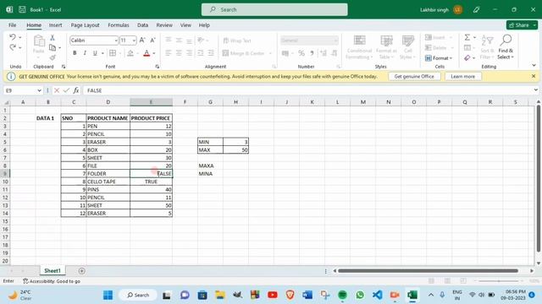The width and height of the screenshot is (542, 304).
Task: Open the Format cells dropdown
Action: point(439,58)
